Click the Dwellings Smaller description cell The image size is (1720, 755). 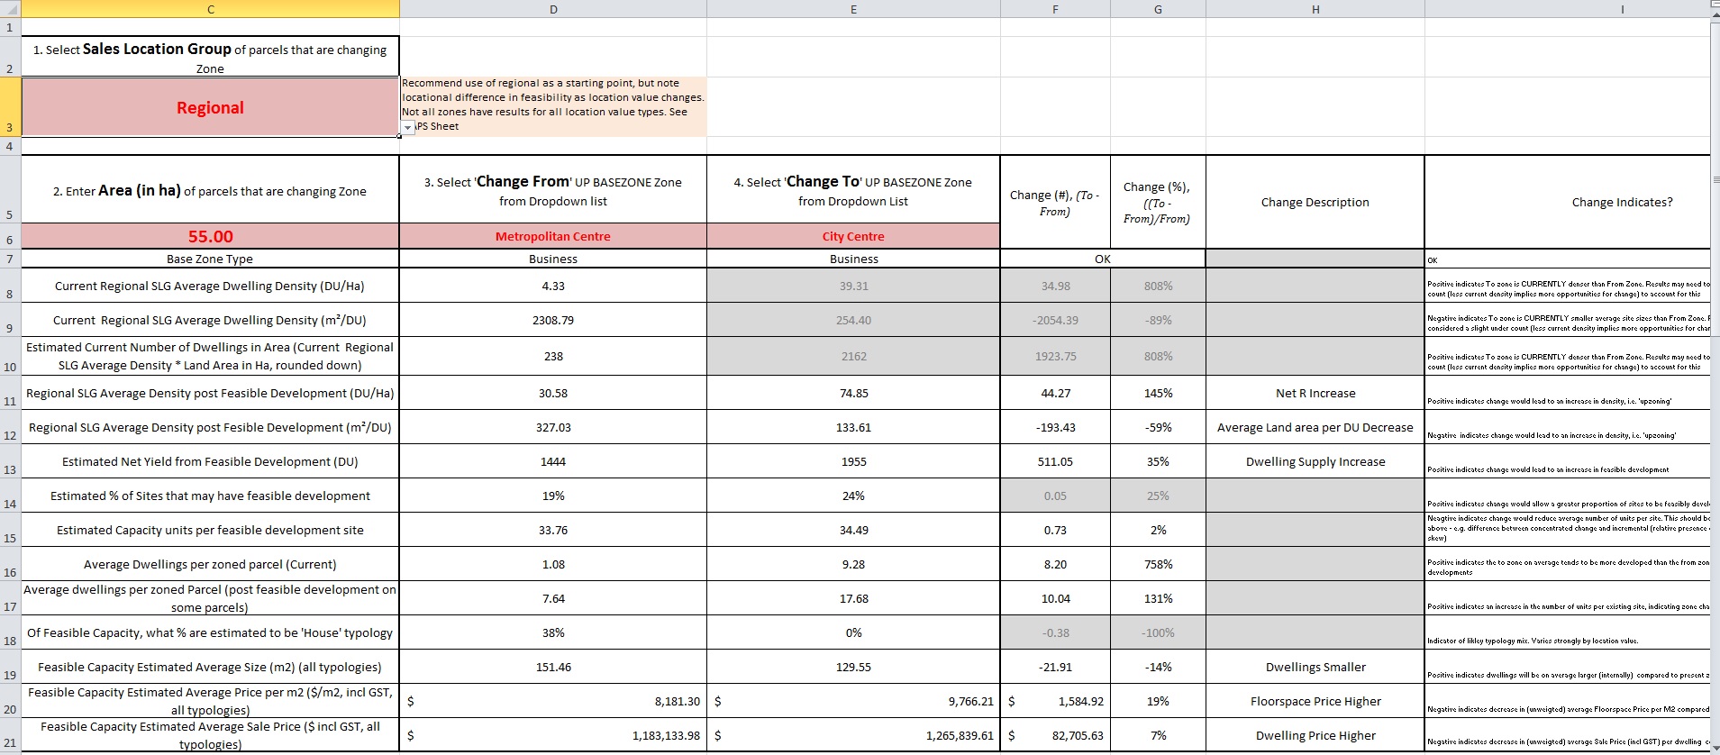pos(1315,667)
